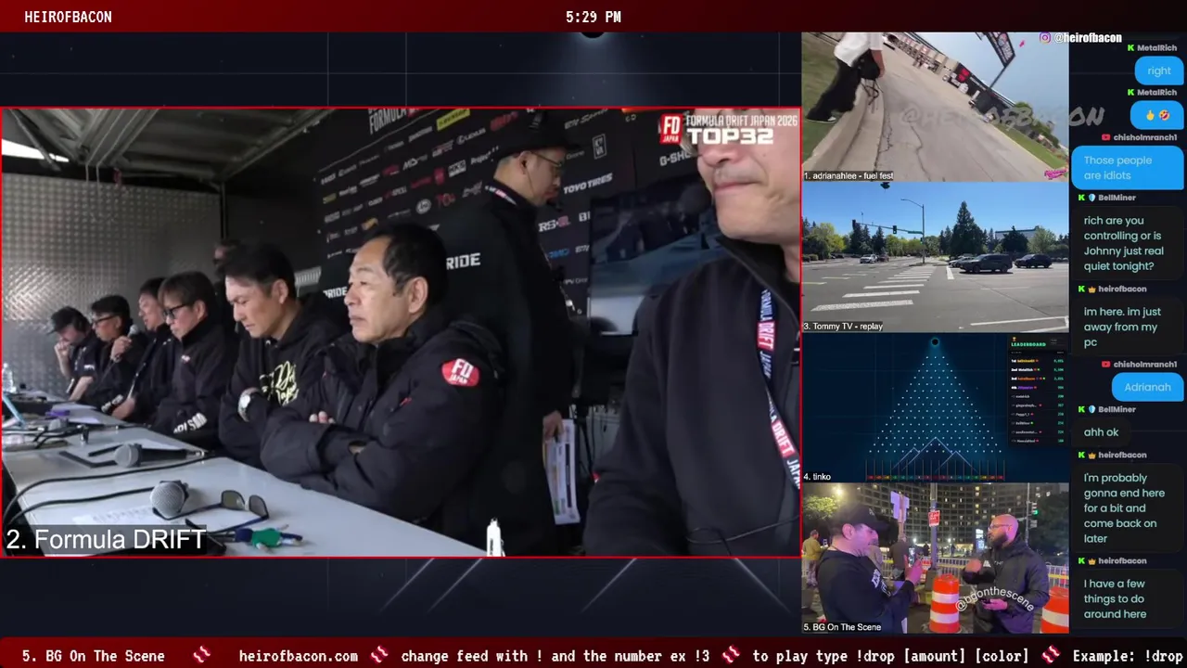
Task: Click username 'heirofbacon' above 'im here' message
Action: tap(1122, 289)
